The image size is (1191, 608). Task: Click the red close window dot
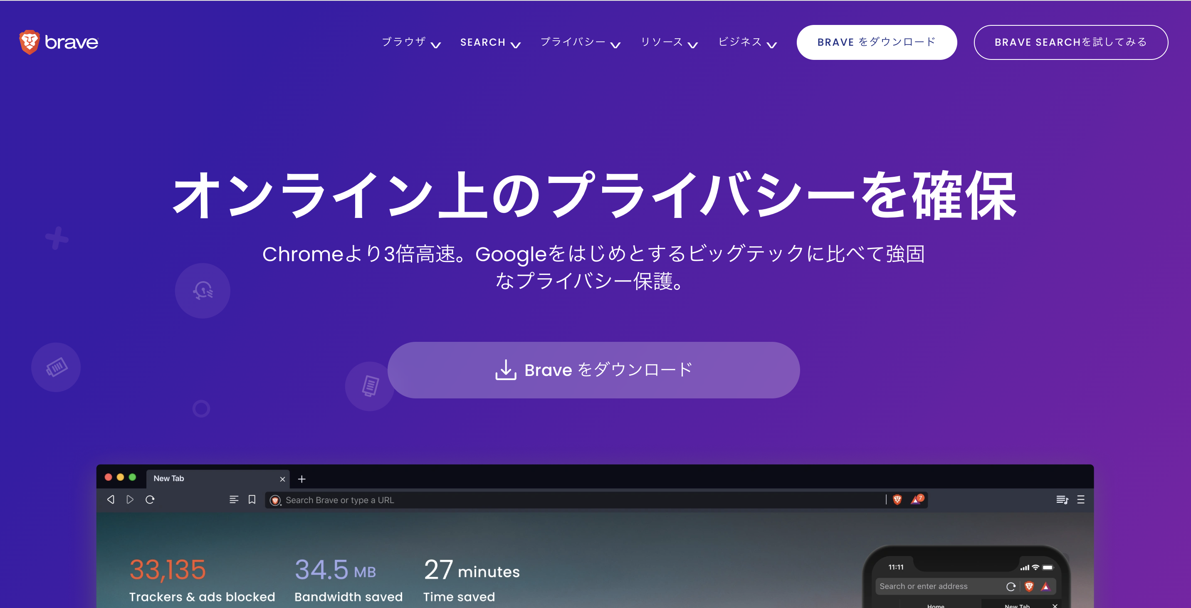[x=108, y=477]
